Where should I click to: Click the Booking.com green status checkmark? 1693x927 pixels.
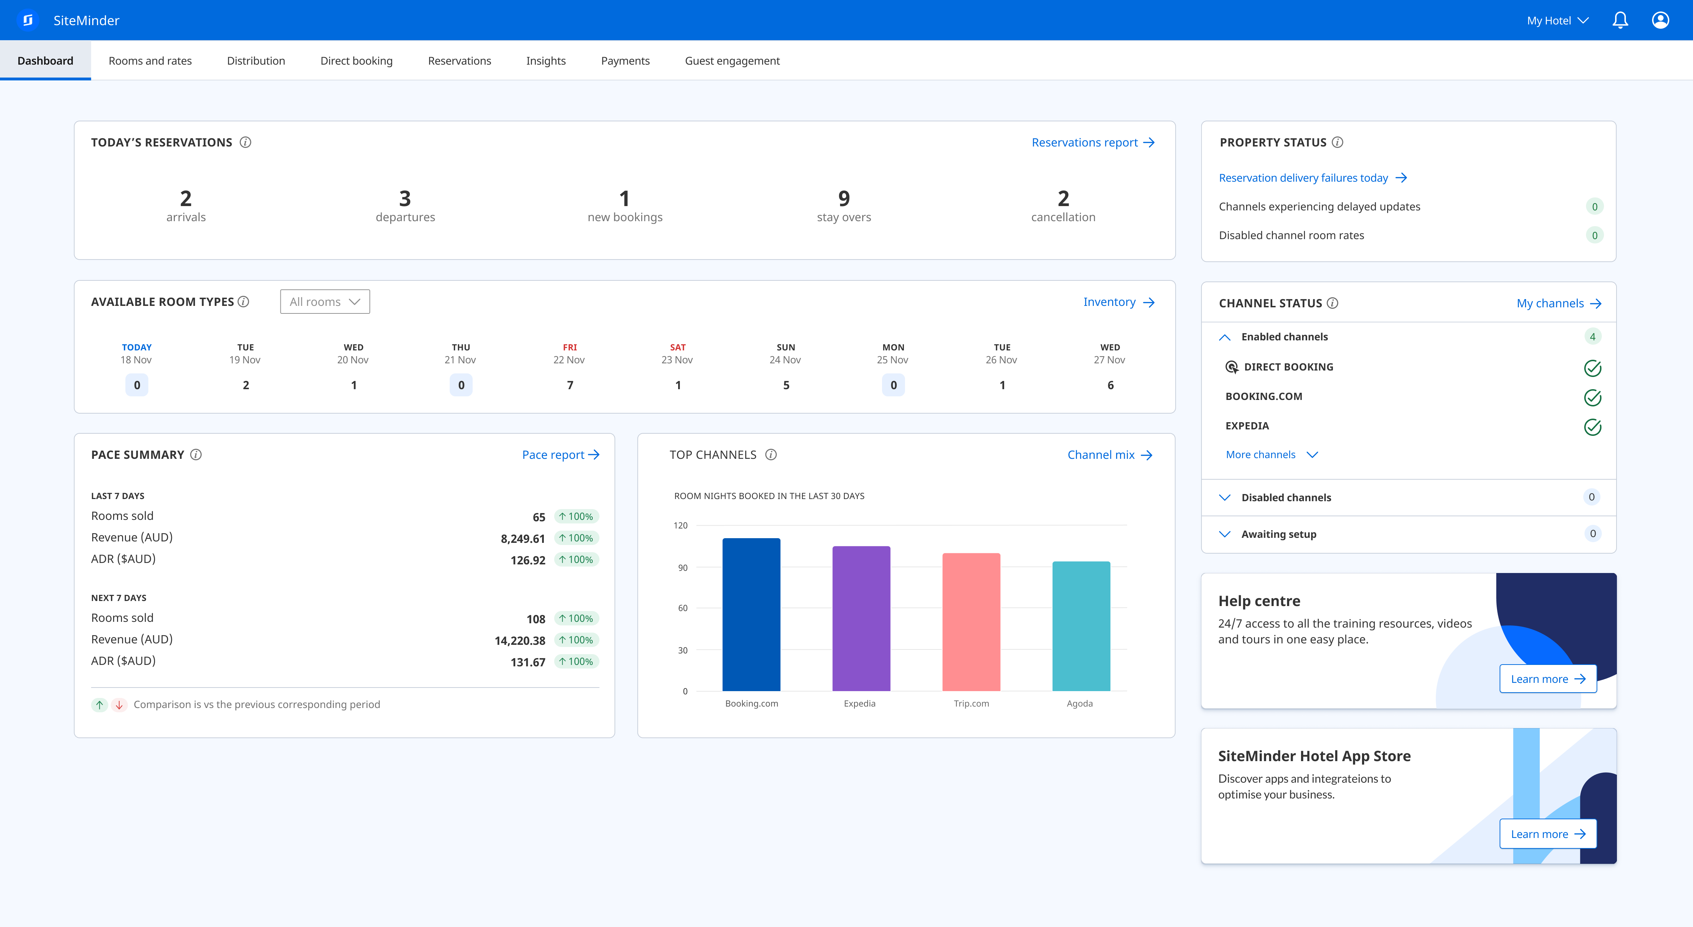tap(1592, 397)
